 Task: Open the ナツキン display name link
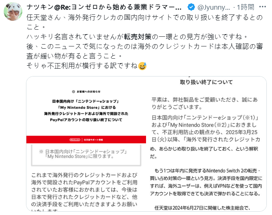pyautogui.click(x=104, y=7)
